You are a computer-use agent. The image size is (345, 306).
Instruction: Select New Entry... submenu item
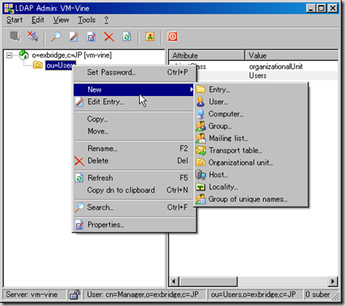[x=251, y=90]
